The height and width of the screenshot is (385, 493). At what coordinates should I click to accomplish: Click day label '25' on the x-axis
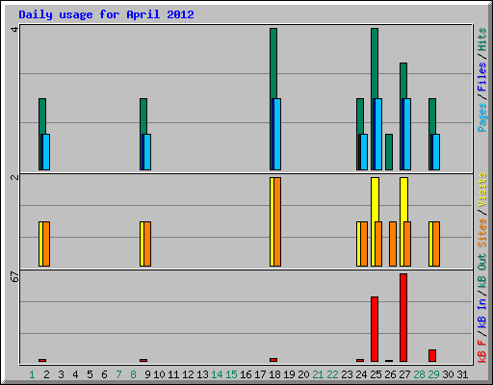pyautogui.click(x=376, y=374)
